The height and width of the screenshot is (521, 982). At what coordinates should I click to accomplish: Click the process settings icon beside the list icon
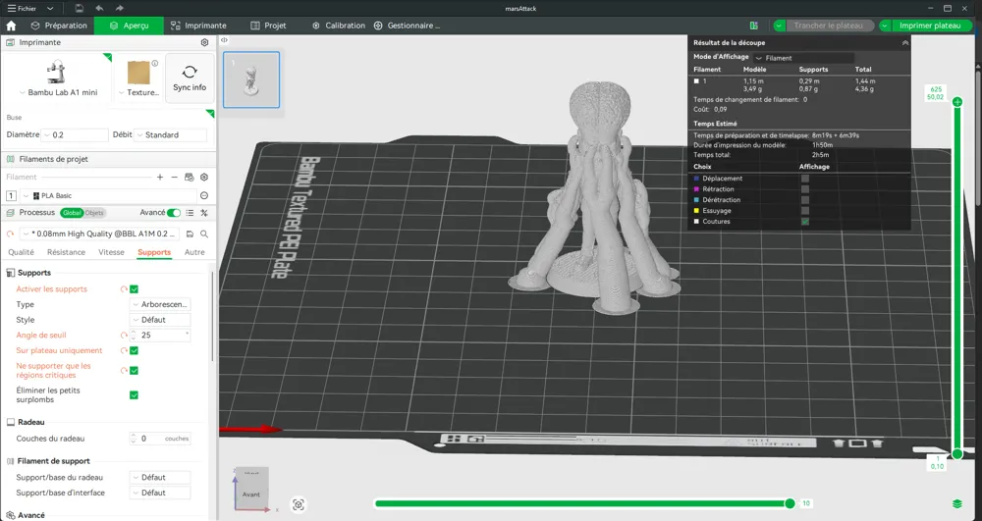click(204, 213)
